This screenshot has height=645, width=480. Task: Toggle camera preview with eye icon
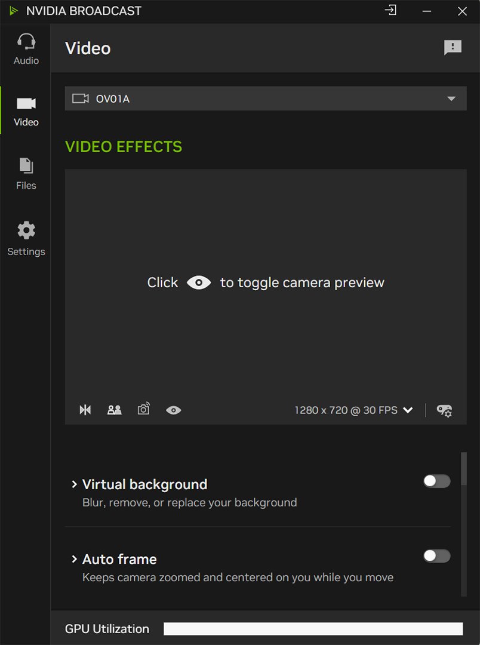coord(173,410)
